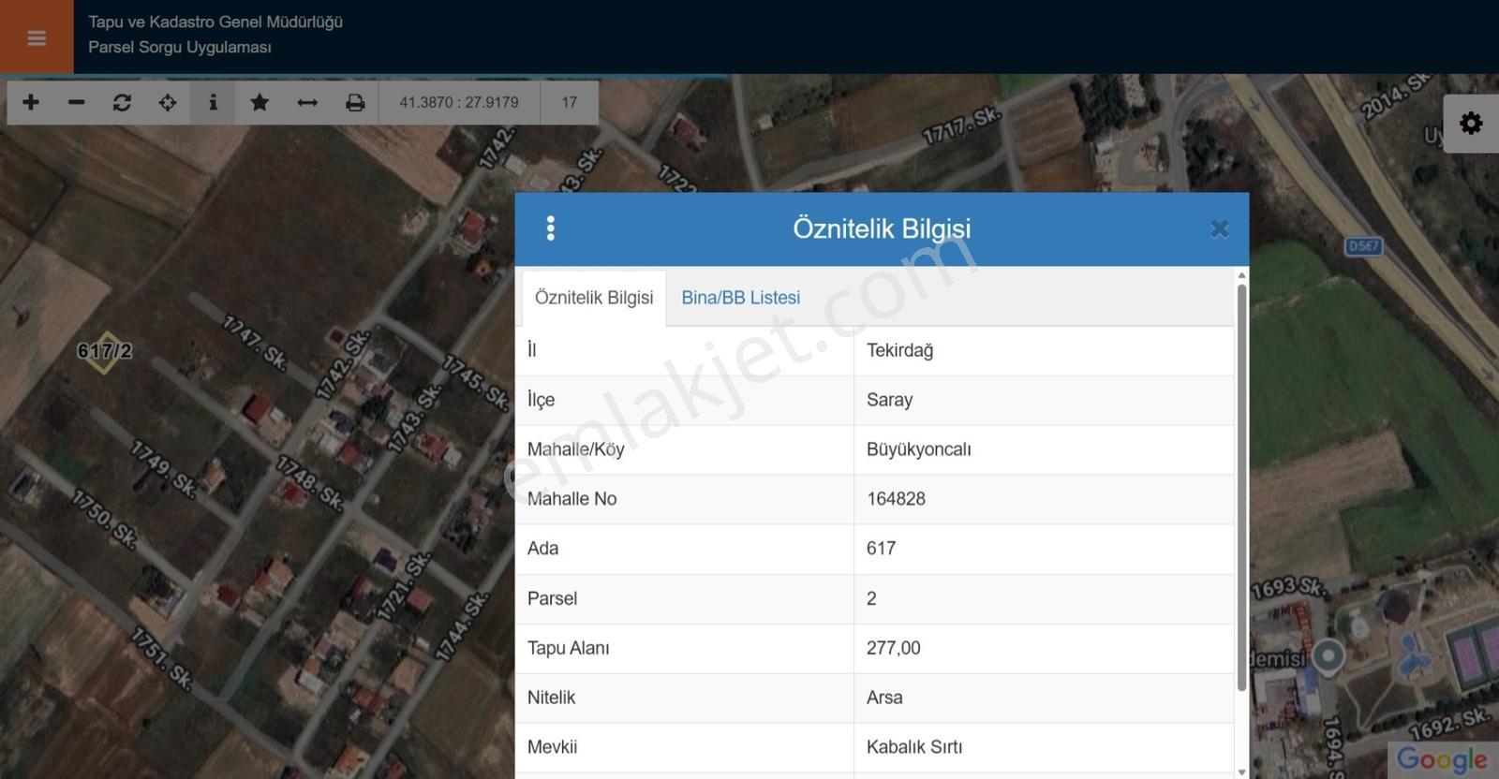Select the Parsel value 2
The height and width of the screenshot is (779, 1499).
[x=1044, y=598]
